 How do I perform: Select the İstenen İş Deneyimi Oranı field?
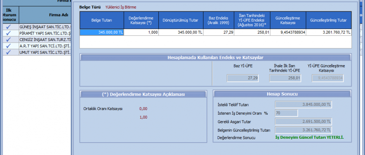click(x=286, y=113)
